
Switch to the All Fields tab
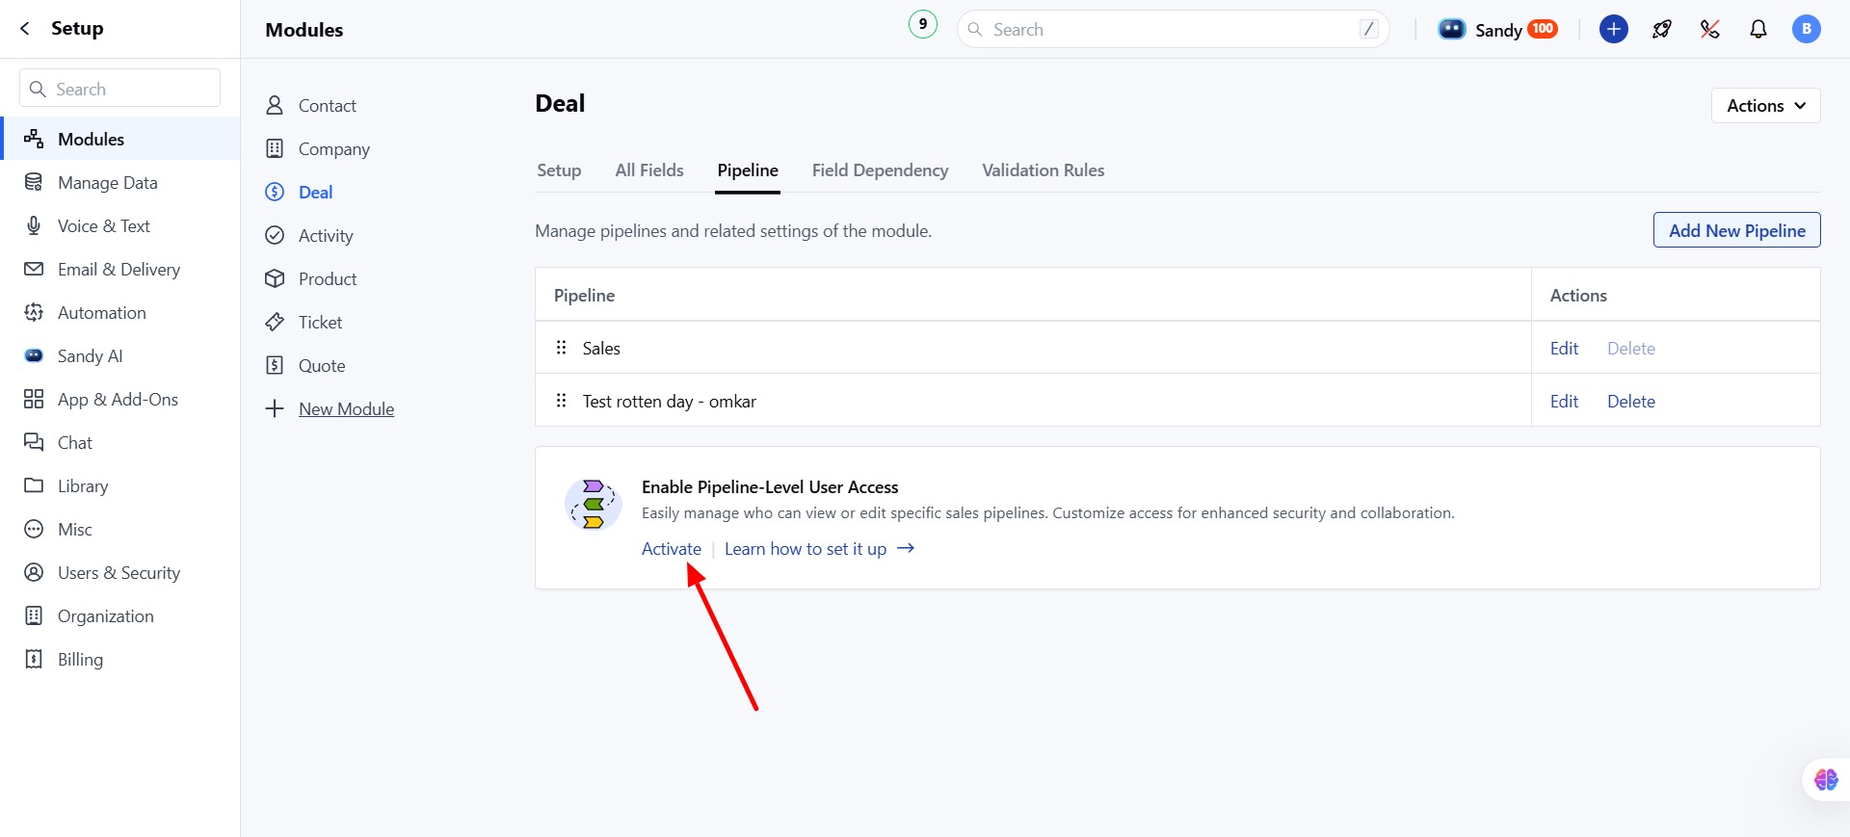[x=649, y=170]
